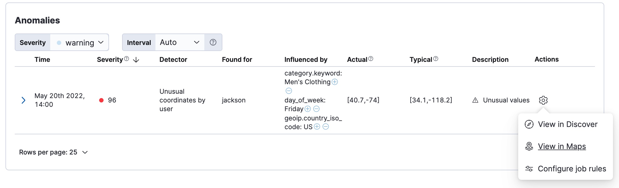Expand the May 20th anomaly row
Viewport: 619px width, 188px height.
23,100
